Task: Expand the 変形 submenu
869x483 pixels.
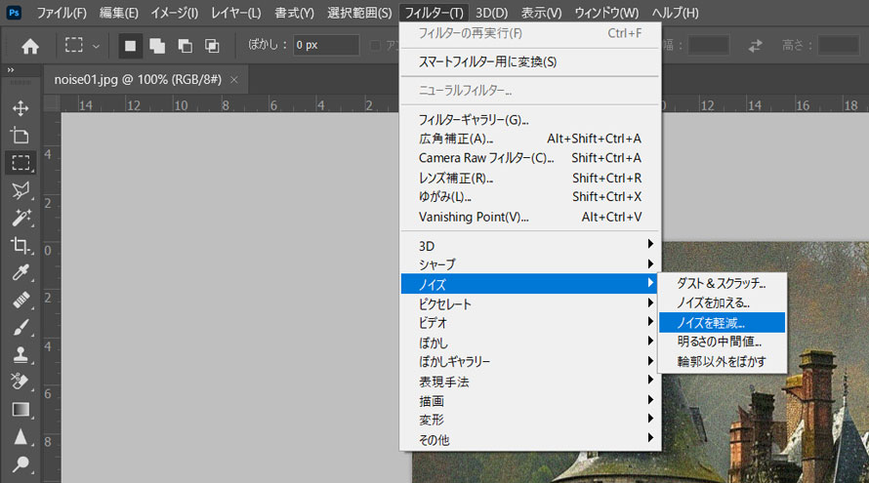Action: [x=530, y=420]
